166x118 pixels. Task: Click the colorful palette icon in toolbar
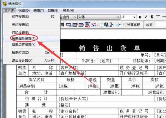point(106,25)
